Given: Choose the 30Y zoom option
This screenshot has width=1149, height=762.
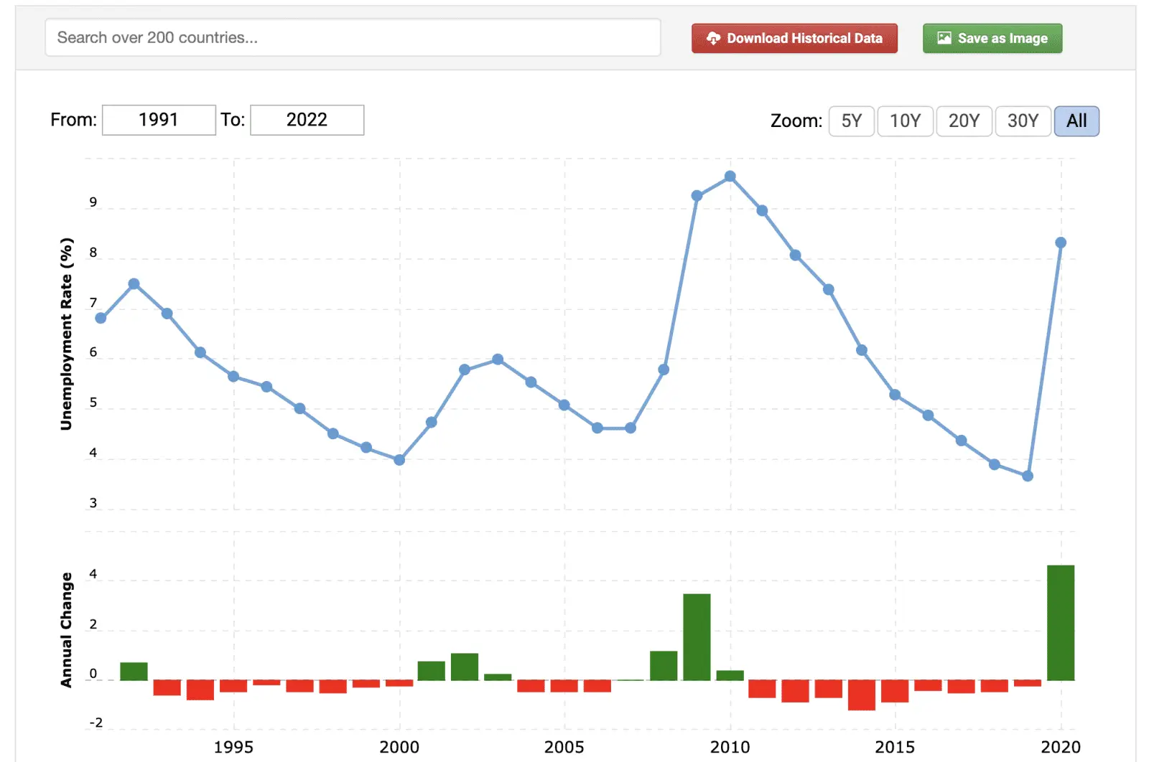Looking at the screenshot, I should click(1023, 121).
